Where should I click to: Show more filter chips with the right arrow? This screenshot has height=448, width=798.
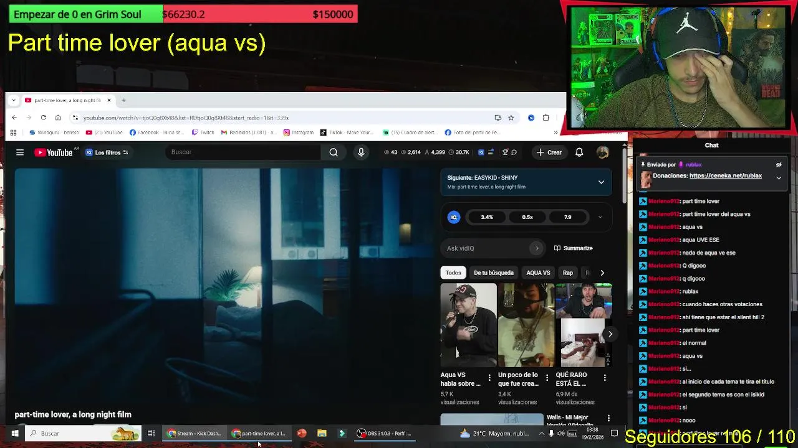tap(602, 273)
